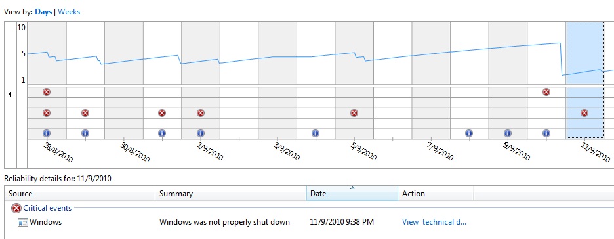Image resolution: width=614 pixels, height=239 pixels.
Task: Collapse the Critical events group
Action: tap(47, 208)
